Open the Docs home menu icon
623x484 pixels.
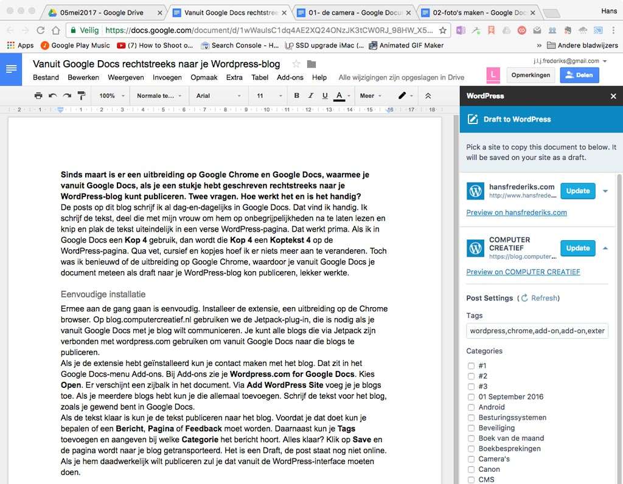point(11,69)
